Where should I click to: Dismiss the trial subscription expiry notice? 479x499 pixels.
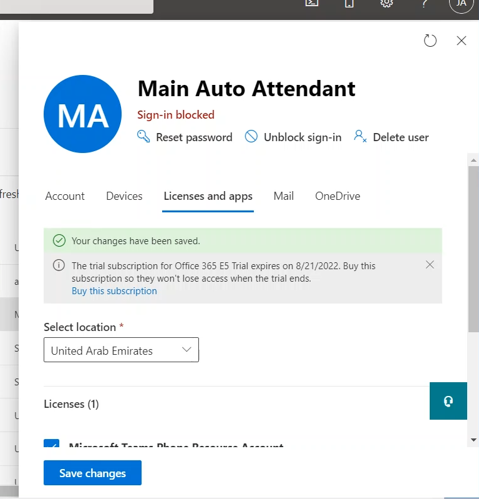[430, 265]
